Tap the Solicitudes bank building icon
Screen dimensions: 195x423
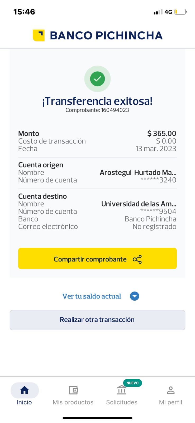[122, 390]
